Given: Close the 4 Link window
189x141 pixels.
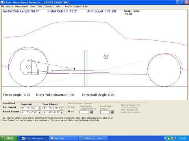Looking at the screenshot, I should point(187,2).
